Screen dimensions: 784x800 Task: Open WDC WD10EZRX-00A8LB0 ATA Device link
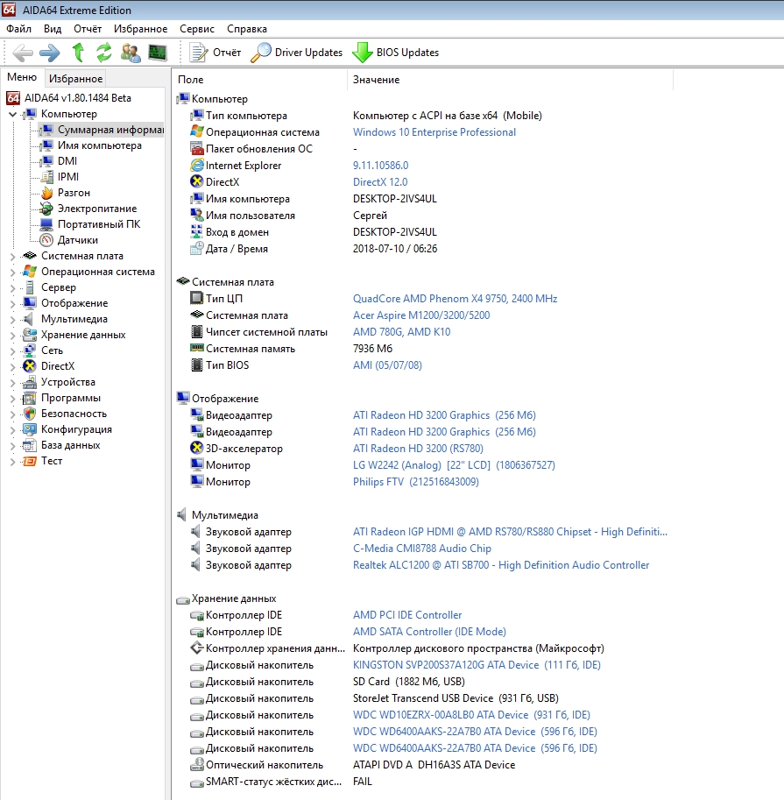(x=471, y=715)
